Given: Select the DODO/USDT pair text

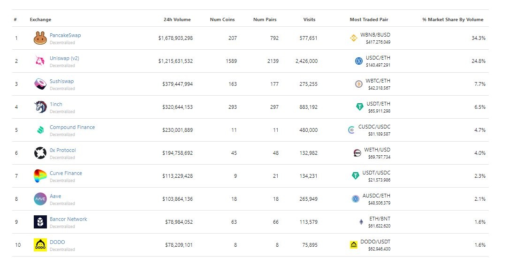Looking at the screenshot, I should point(375,242).
